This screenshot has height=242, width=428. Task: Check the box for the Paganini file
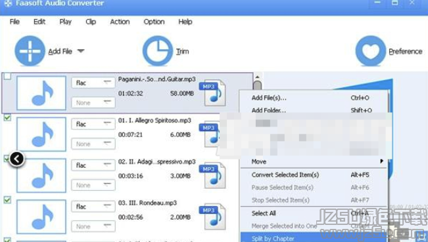[x=7, y=76]
